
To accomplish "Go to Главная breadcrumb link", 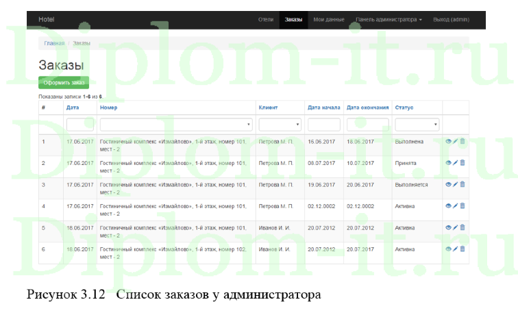I will (54, 43).
